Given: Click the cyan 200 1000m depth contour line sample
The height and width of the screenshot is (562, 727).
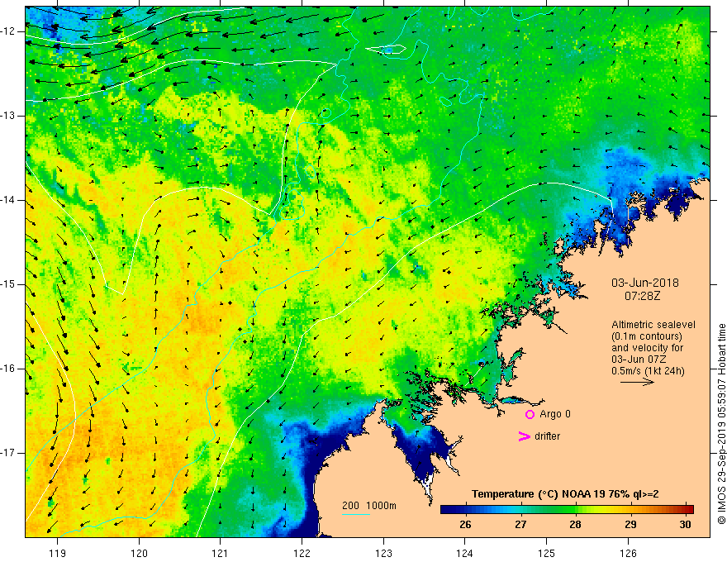Looking at the screenshot, I should point(356,515).
